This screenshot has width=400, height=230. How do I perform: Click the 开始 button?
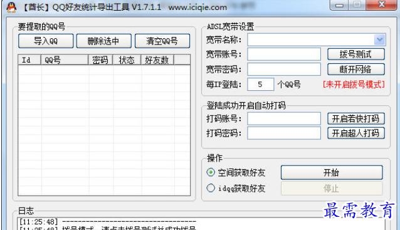pyautogui.click(x=332, y=172)
